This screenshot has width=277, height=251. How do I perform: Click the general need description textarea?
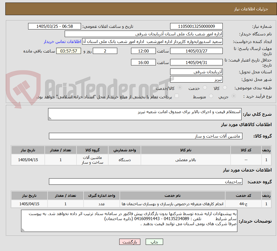point(145,114)
